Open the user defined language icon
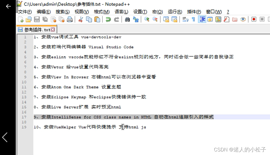270x155 pixels. tap(210, 19)
